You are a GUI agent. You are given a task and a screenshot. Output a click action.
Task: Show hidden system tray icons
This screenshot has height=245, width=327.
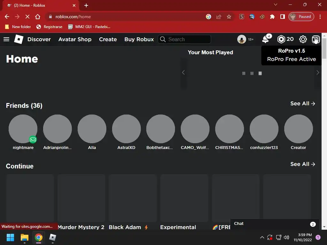262,237
